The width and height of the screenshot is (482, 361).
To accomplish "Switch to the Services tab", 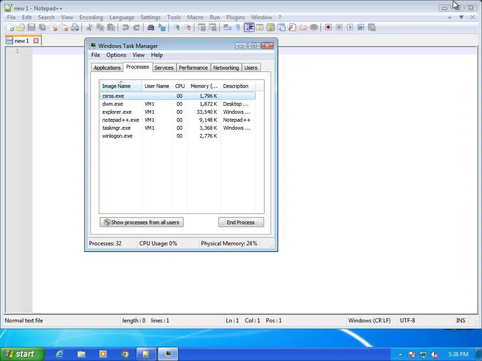I will [164, 68].
